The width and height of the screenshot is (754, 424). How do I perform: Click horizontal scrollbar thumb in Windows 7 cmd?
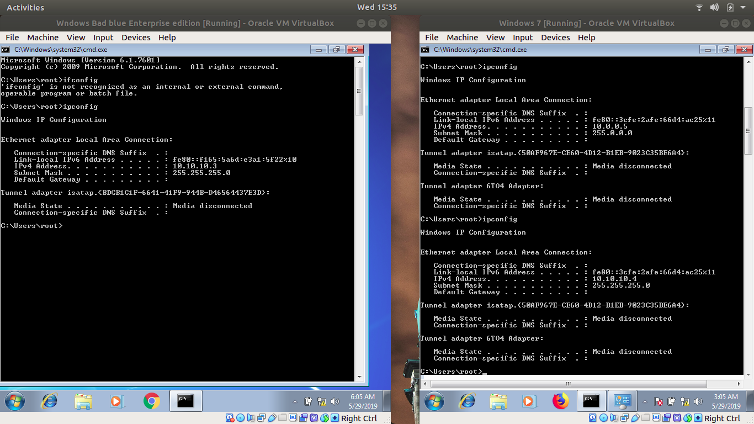pos(567,384)
